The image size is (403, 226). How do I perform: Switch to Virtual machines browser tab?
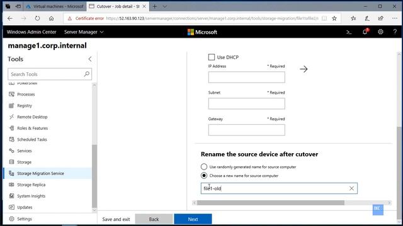tap(55, 6)
